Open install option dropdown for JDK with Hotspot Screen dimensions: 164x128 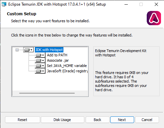(x=28, y=50)
